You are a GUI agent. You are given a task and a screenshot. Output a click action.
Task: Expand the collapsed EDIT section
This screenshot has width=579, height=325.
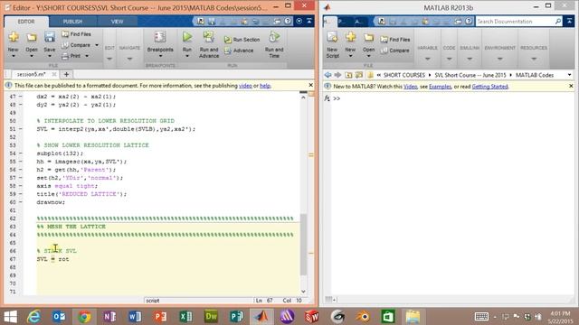tap(109, 59)
